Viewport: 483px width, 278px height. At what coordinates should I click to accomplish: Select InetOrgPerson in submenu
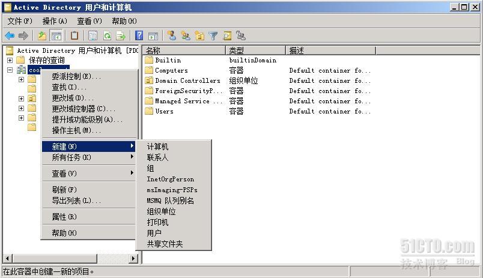[174, 179]
